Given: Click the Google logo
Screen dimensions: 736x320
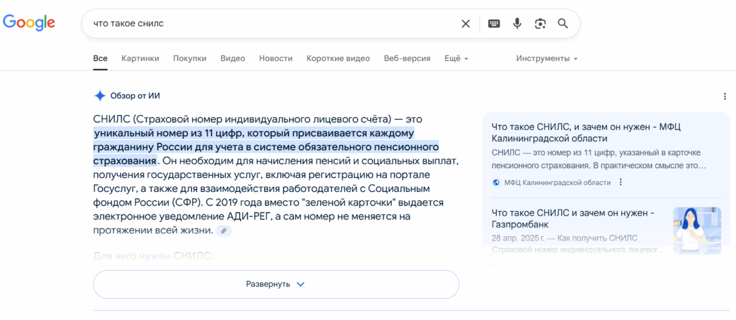Looking at the screenshot, I should 29,23.
